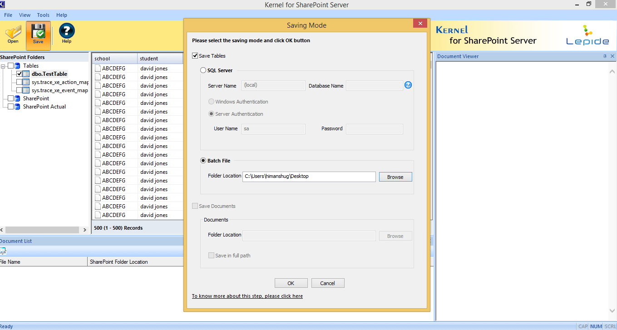Click the student column header
Image resolution: width=617 pixels, height=330 pixels.
[x=160, y=59]
